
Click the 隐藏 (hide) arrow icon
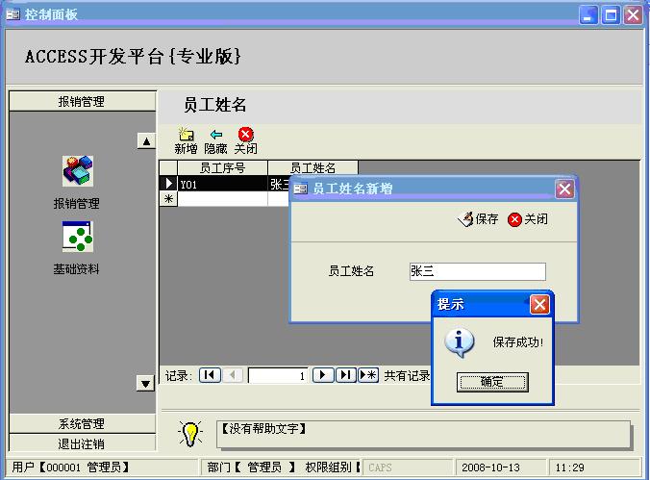pyautogui.click(x=216, y=135)
